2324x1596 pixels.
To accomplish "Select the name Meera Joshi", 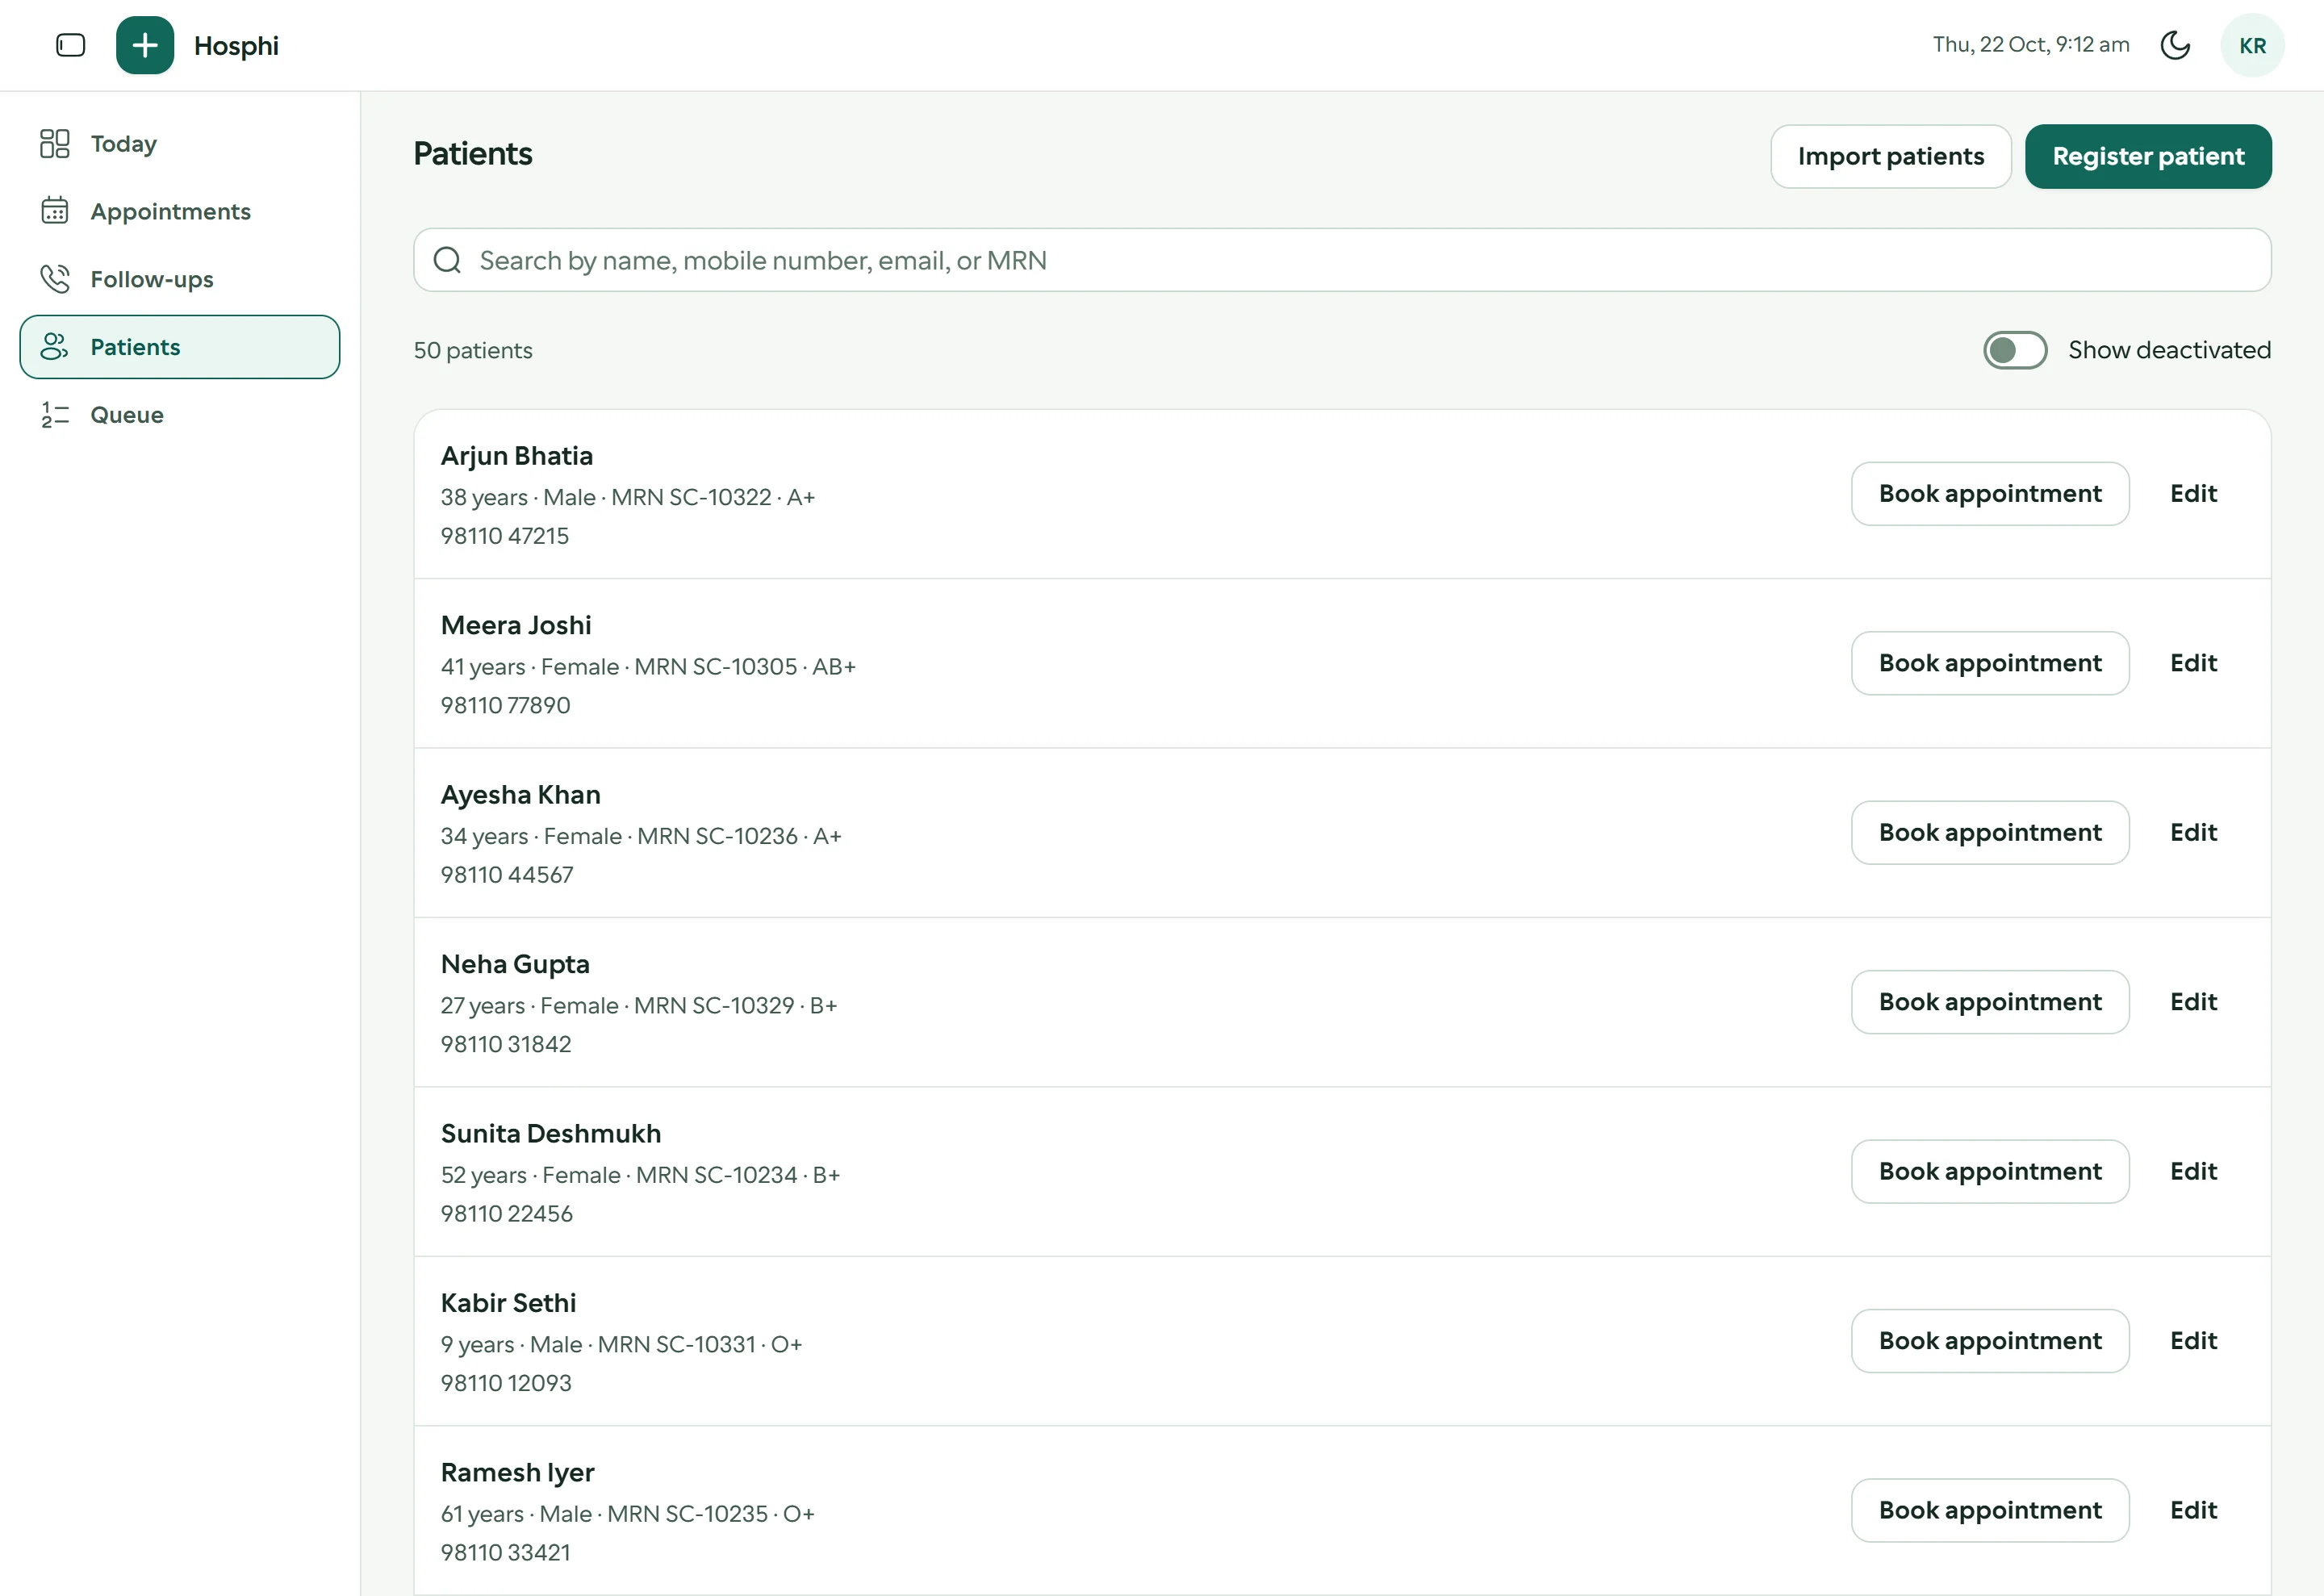I will (x=516, y=625).
